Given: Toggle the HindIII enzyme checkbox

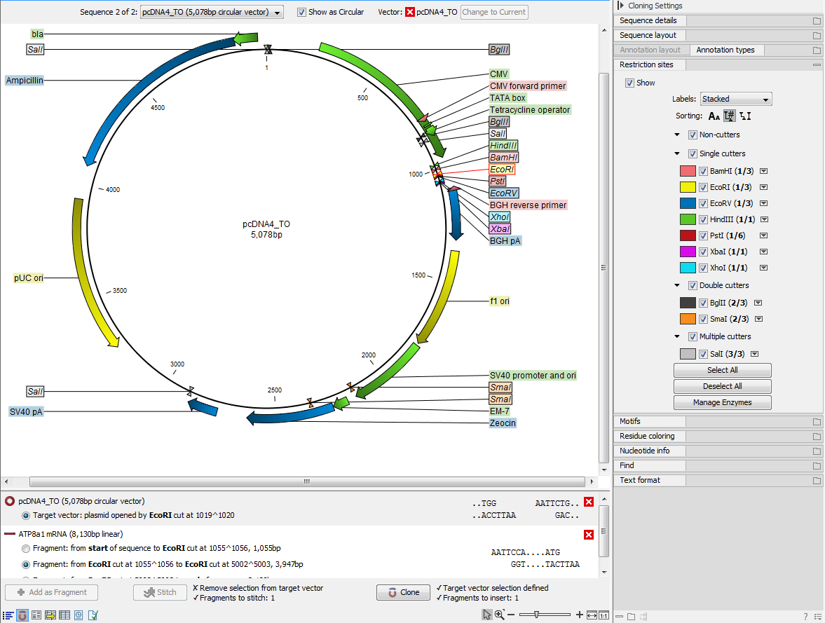Looking at the screenshot, I should [703, 219].
